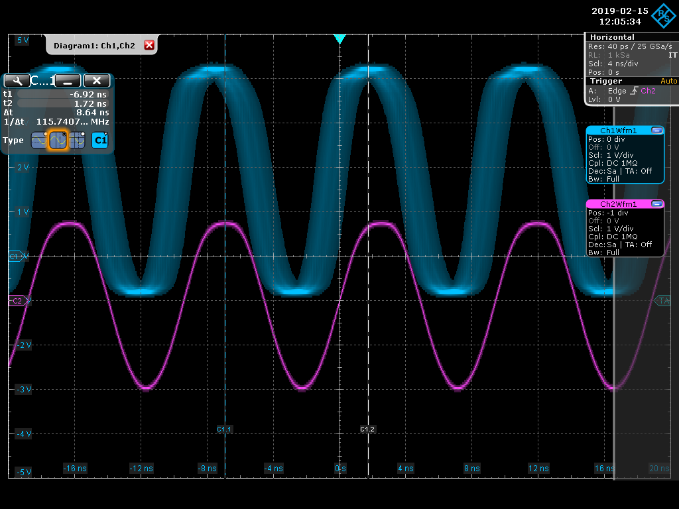The width and height of the screenshot is (679, 509).
Task: Minimize the cursor results box
Action: coord(68,81)
